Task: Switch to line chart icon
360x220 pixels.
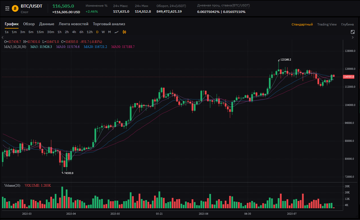Action: click(x=117, y=32)
